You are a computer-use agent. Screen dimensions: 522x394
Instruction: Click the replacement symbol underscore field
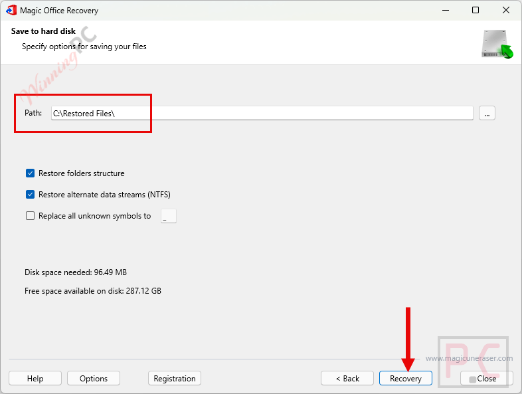[169, 216]
